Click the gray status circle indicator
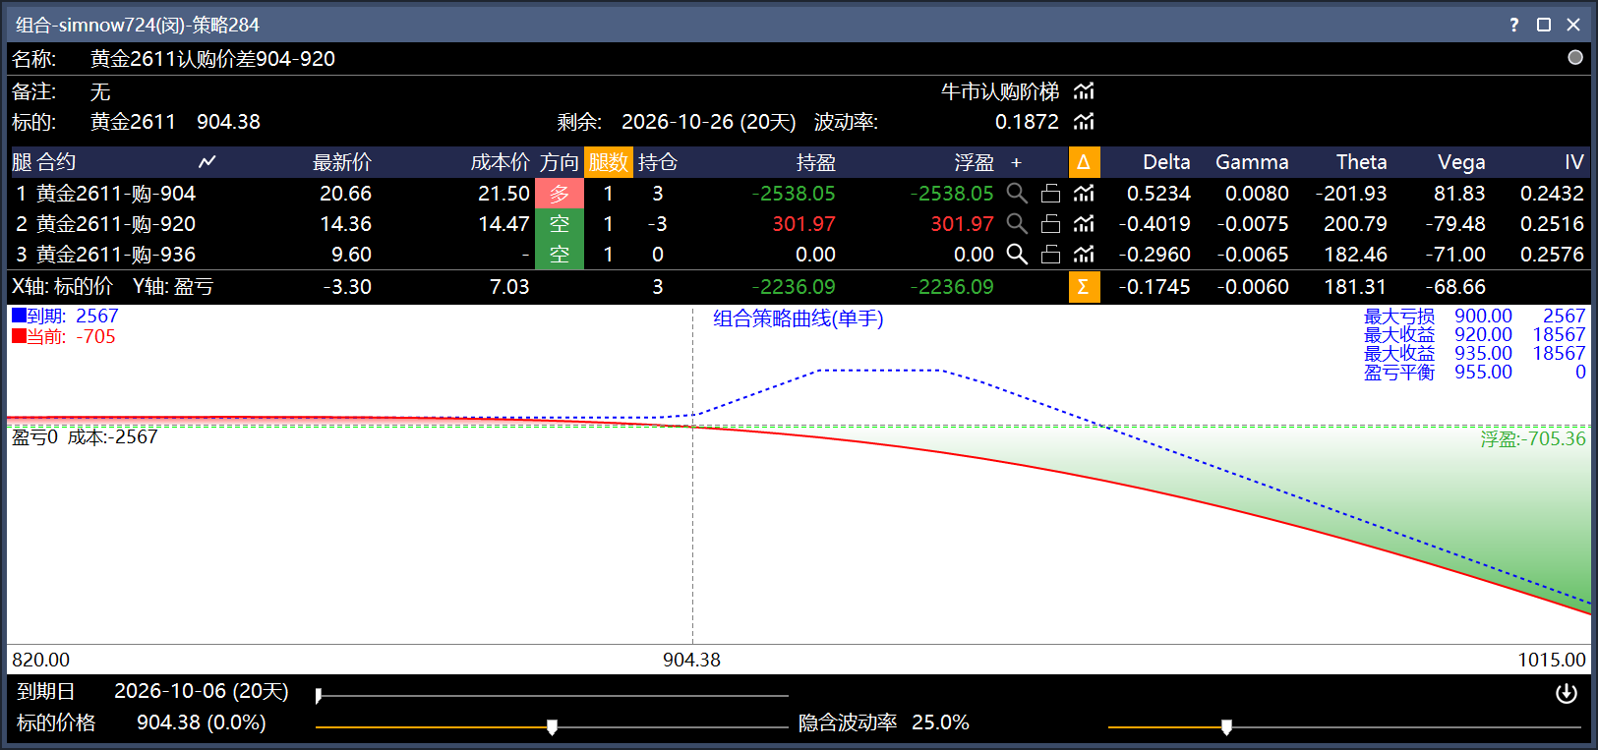The width and height of the screenshot is (1598, 750). pyautogui.click(x=1575, y=57)
